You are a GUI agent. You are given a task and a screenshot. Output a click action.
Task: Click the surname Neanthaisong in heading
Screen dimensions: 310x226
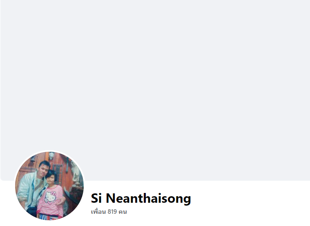[x=149, y=199]
